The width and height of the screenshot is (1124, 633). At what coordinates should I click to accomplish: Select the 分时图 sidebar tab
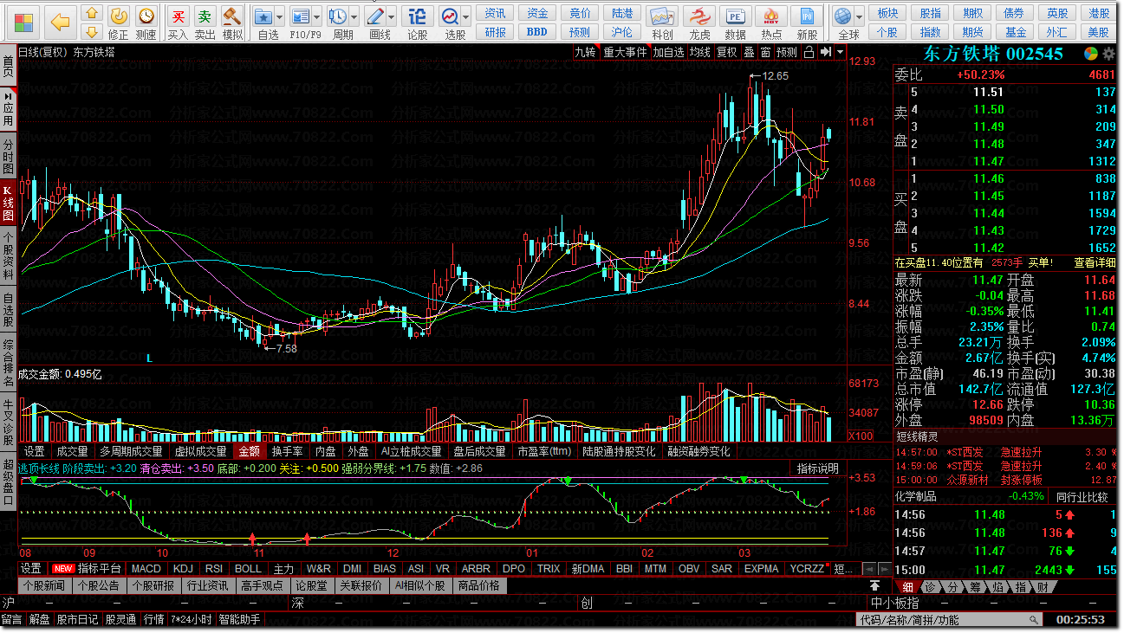tap(8, 155)
